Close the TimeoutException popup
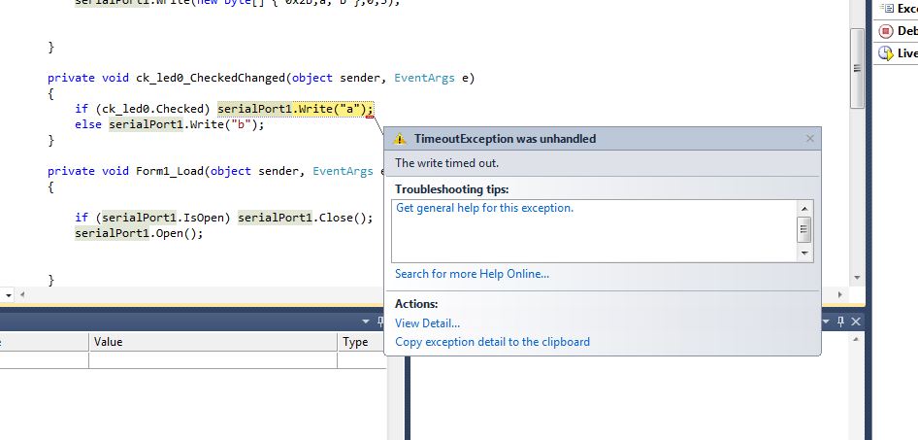This screenshot has width=918, height=440. (809, 139)
